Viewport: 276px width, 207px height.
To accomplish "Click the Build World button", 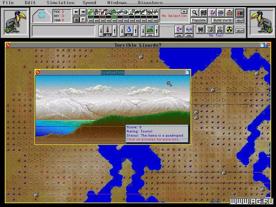I will pyautogui.click(x=222, y=20).
